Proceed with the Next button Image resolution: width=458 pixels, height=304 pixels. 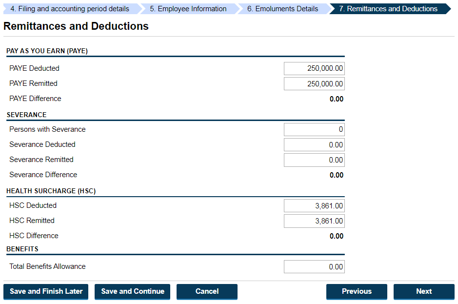pos(424,291)
